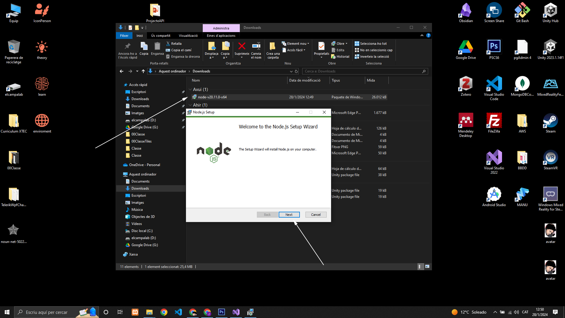Open the Ús compartit ribbon tab

[161, 36]
